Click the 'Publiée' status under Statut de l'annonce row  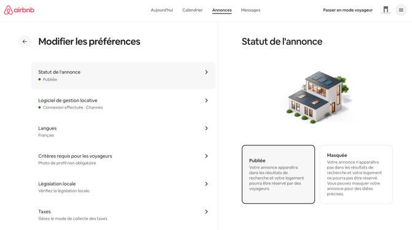tap(50, 79)
